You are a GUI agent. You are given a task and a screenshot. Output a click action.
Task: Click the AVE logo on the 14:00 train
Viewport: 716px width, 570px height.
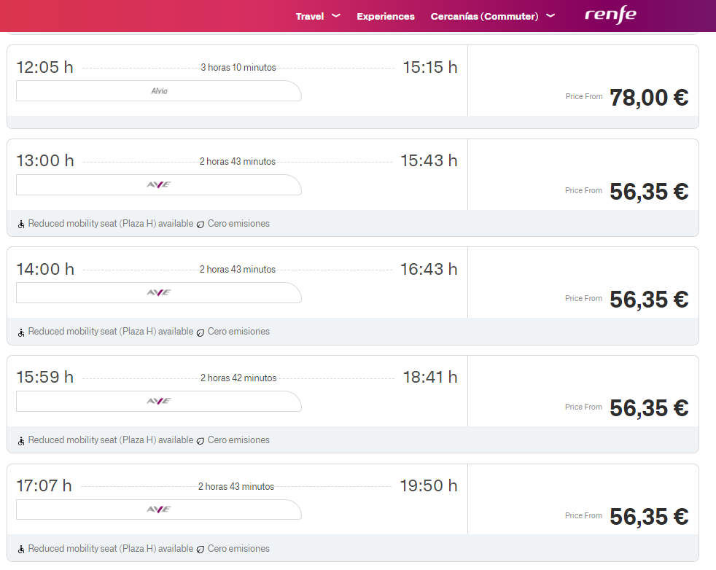click(159, 292)
